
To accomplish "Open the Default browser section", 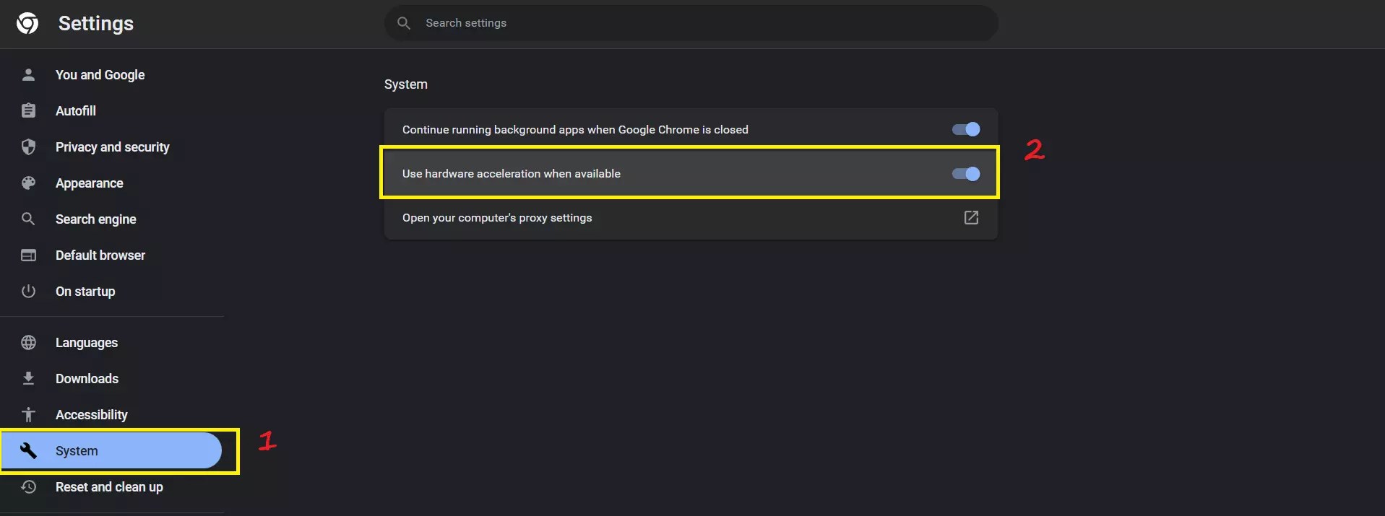I will 100,255.
